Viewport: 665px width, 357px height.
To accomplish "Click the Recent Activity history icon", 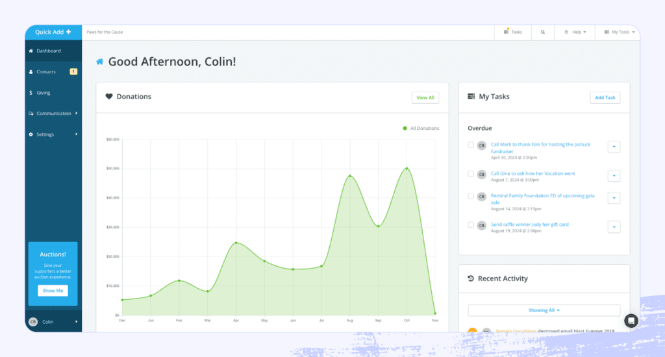I will pyautogui.click(x=471, y=278).
